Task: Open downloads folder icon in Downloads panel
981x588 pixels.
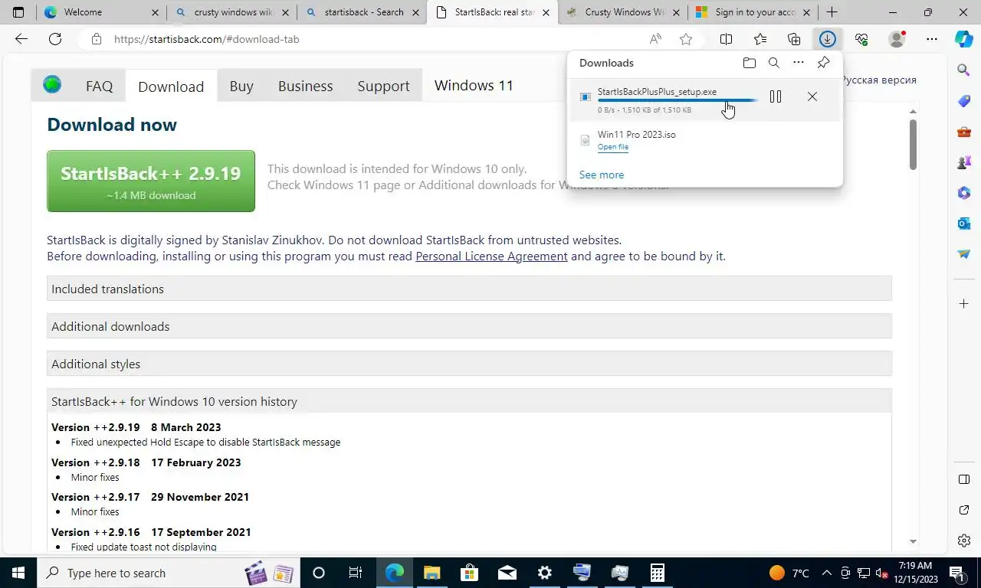Action: coord(750,63)
